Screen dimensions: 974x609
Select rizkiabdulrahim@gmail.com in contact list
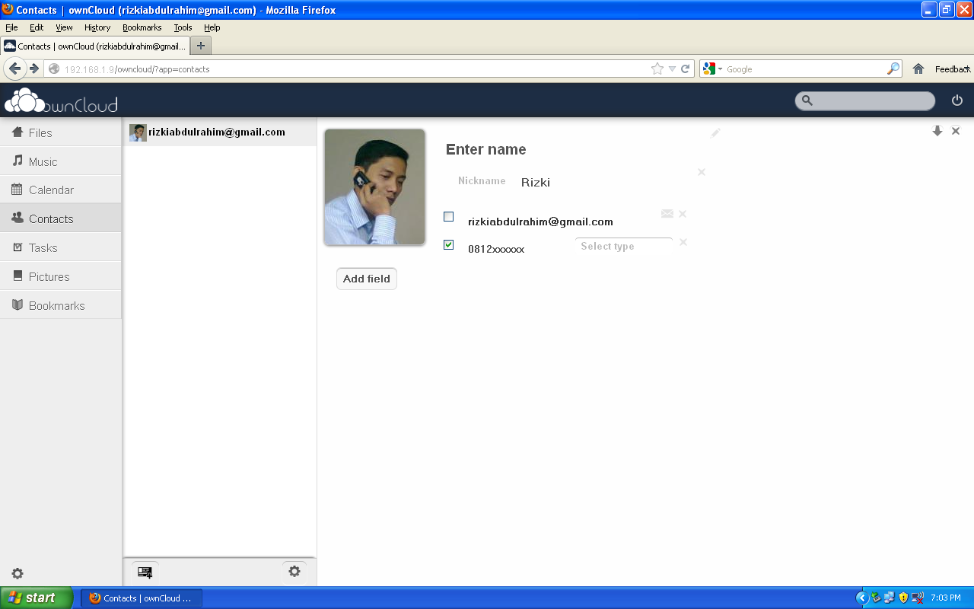(220, 132)
